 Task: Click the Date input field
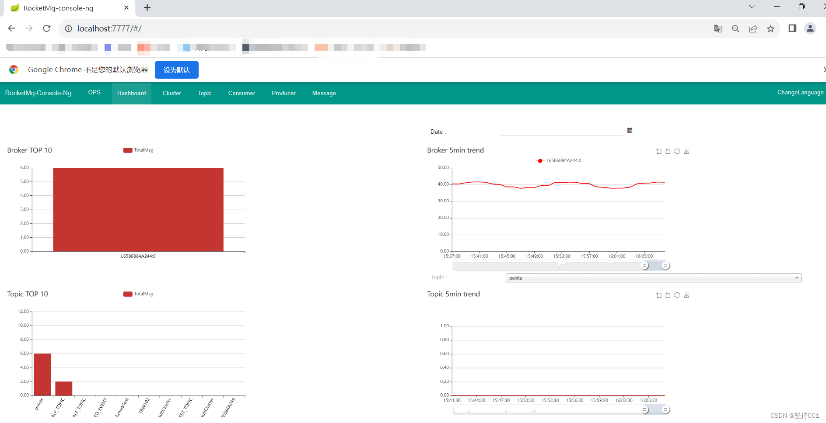(x=561, y=131)
